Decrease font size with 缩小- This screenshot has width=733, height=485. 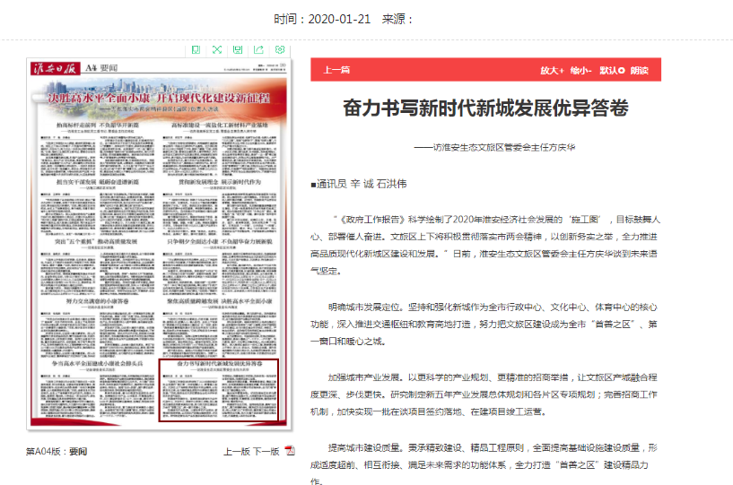pyautogui.click(x=580, y=70)
